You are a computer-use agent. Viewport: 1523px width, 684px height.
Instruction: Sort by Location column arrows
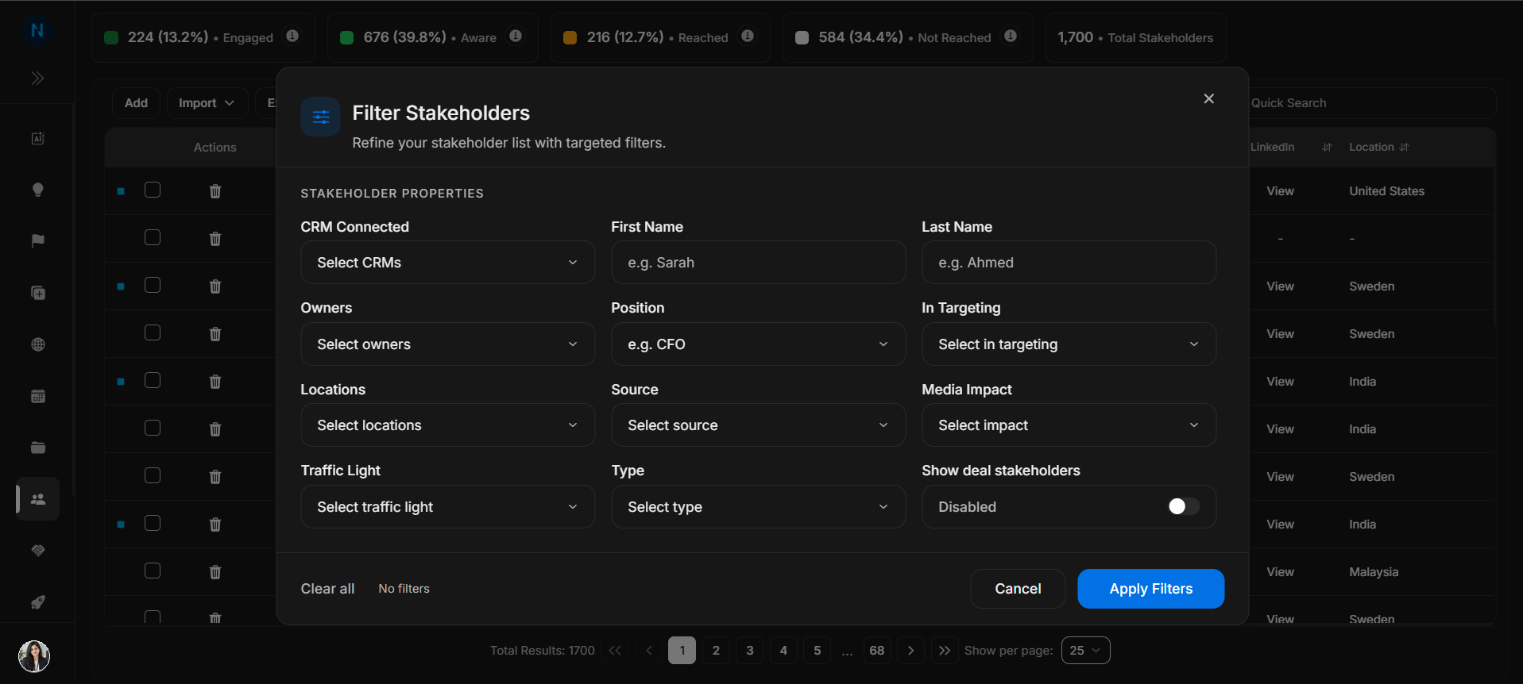(x=1405, y=148)
